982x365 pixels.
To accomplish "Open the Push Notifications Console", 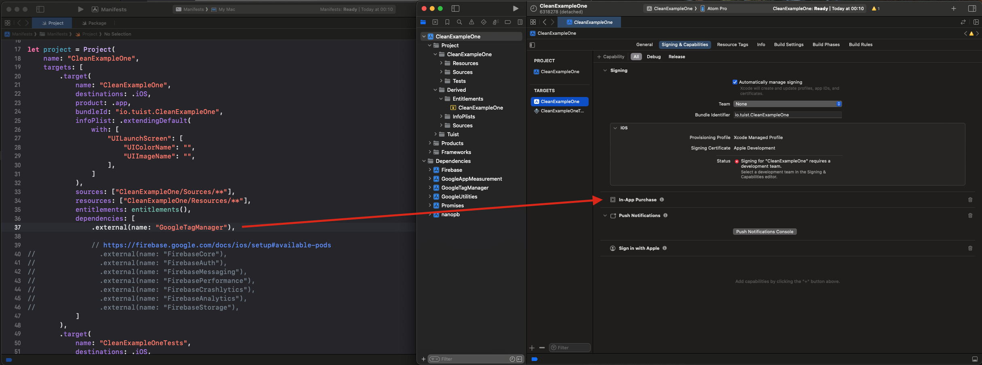I will 764,232.
